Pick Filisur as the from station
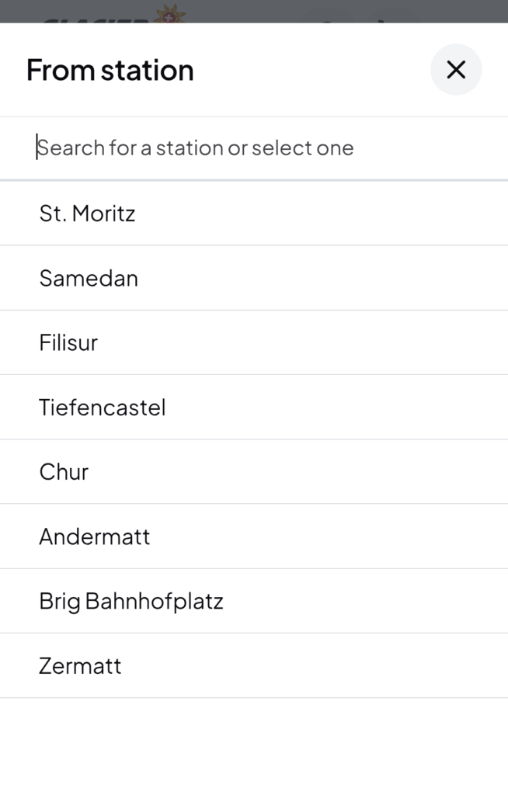The image size is (508, 795). [254, 342]
